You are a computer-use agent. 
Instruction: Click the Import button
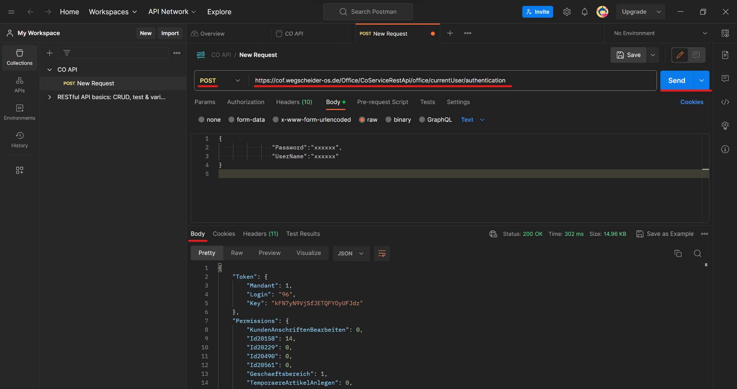coord(170,33)
